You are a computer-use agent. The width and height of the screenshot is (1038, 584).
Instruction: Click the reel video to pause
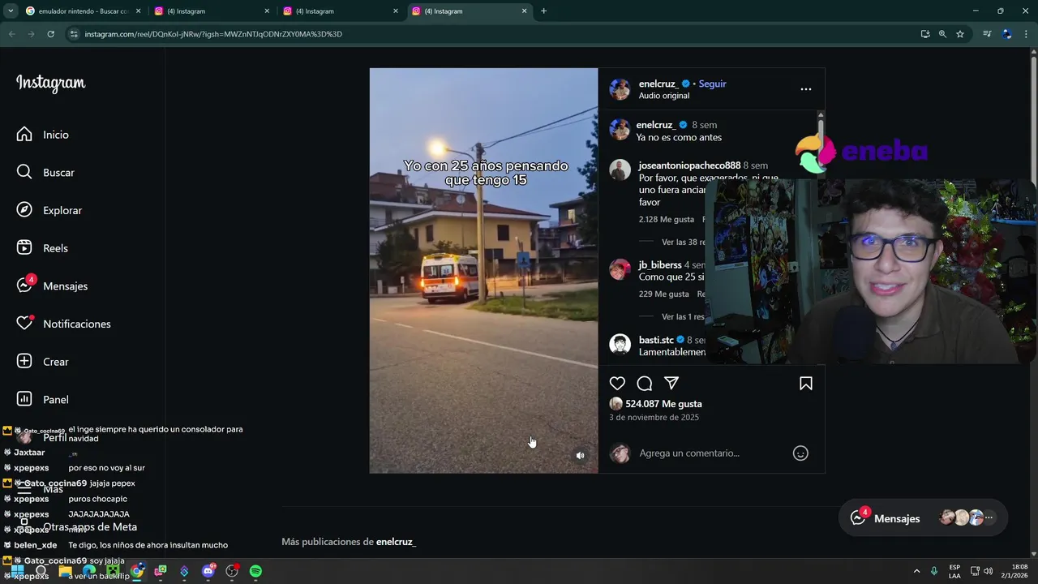click(x=483, y=270)
